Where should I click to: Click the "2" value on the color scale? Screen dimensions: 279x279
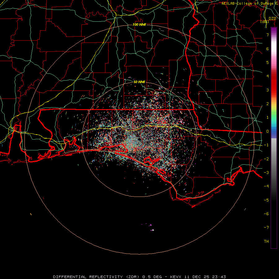coord(268,104)
